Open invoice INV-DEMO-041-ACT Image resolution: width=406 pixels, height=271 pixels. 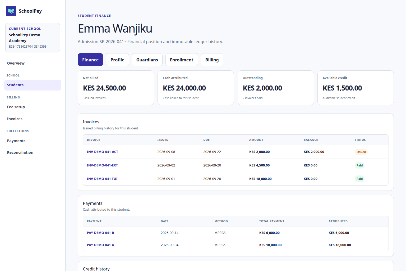(103, 152)
